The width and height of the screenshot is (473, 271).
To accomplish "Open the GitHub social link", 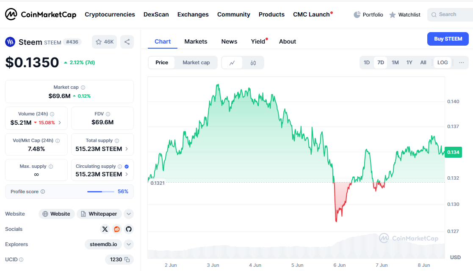I will tap(129, 229).
